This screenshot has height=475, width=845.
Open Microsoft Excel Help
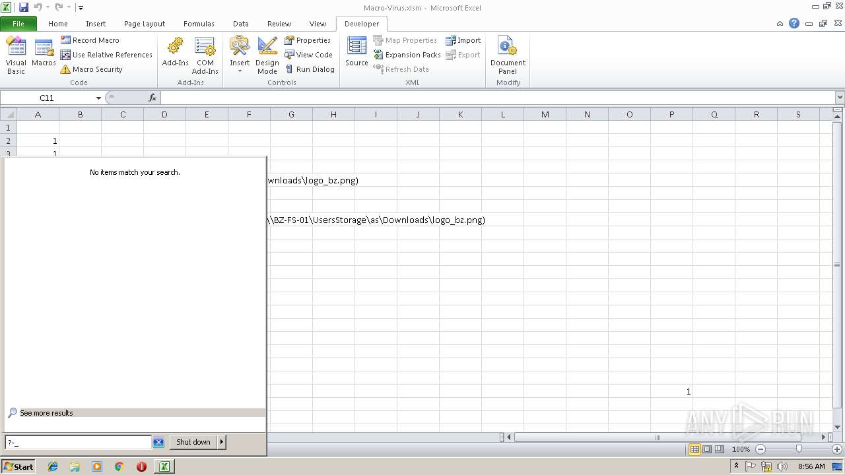click(794, 23)
